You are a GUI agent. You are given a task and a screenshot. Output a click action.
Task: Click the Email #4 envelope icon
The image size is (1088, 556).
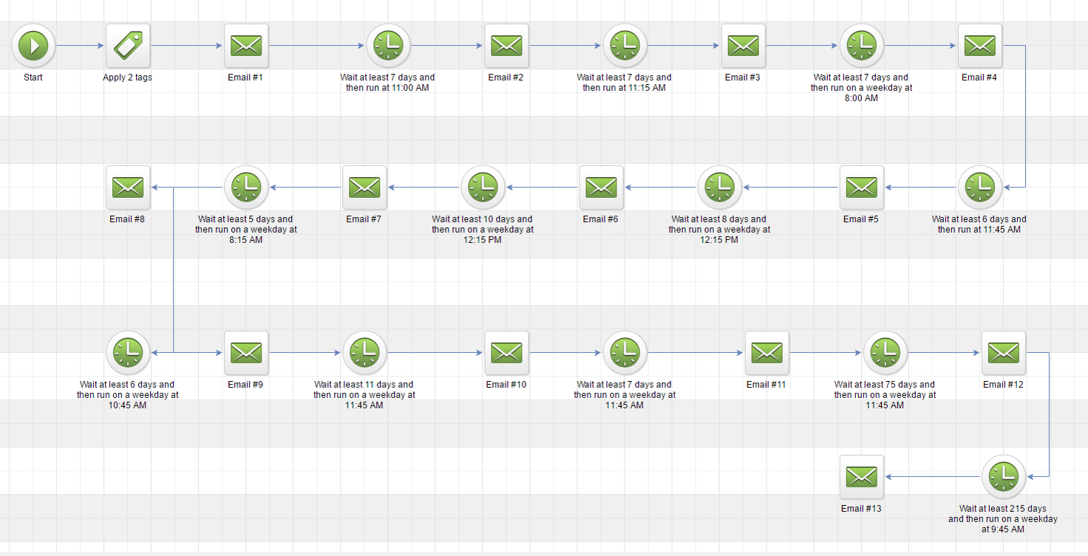(979, 46)
